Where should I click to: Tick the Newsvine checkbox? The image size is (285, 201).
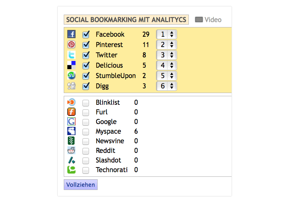coord(86,141)
